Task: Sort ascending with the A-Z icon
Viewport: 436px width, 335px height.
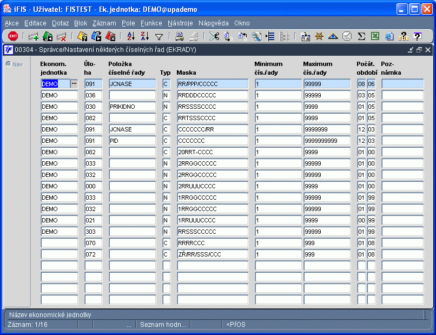Action: coord(131,36)
